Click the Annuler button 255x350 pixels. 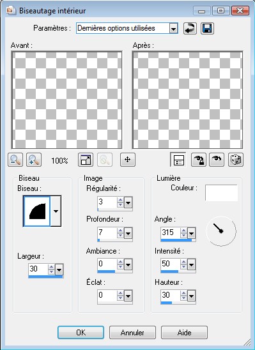[132, 333]
